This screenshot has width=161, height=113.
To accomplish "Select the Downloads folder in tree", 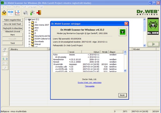I will pos(39,41).
